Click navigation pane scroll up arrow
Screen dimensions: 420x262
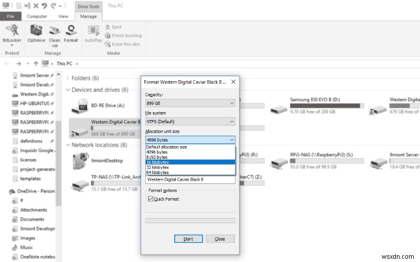click(x=59, y=74)
